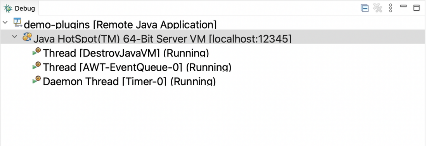The image size is (426, 146).
Task: Select demo-plugins [Remote Java Application]
Action: point(120,25)
